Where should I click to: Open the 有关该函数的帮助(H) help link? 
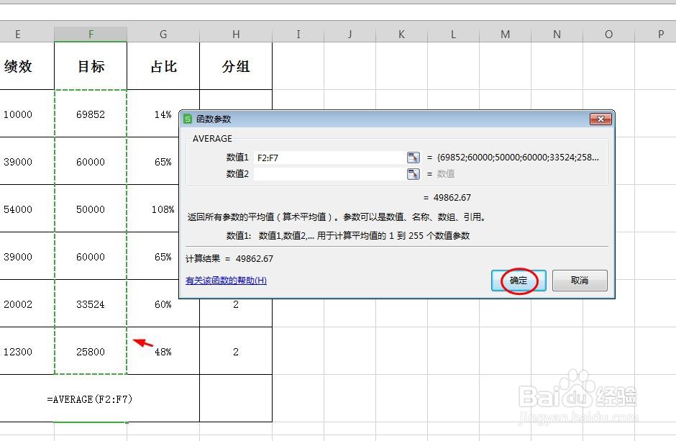pyautogui.click(x=227, y=281)
